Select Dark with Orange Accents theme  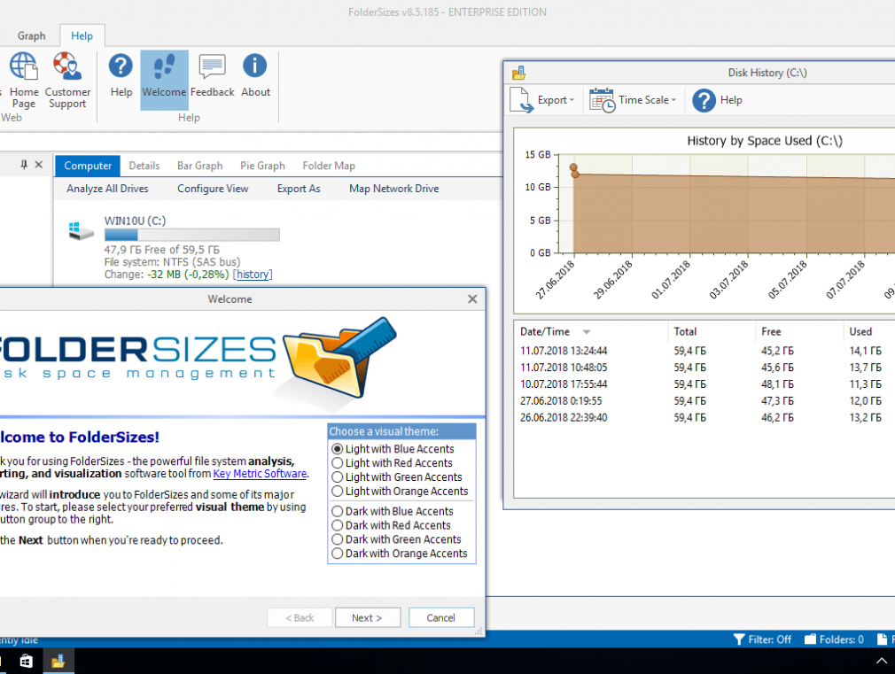click(338, 554)
